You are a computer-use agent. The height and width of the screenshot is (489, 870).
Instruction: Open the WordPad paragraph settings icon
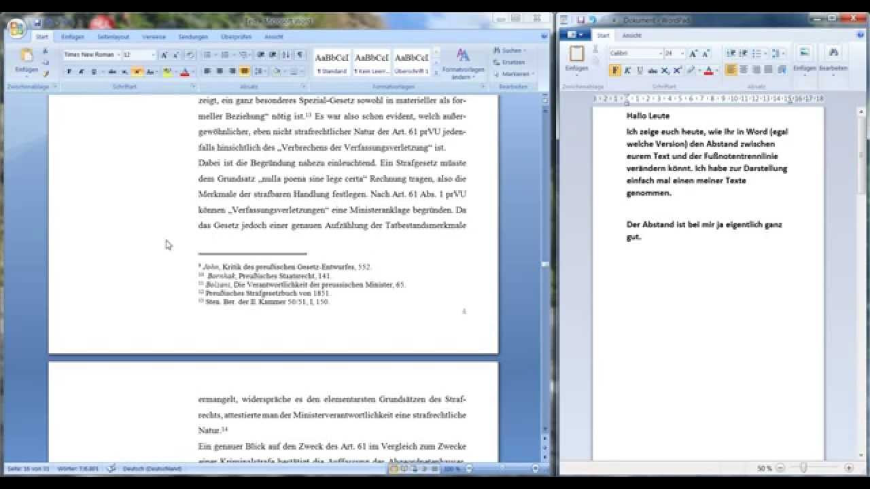(x=782, y=70)
